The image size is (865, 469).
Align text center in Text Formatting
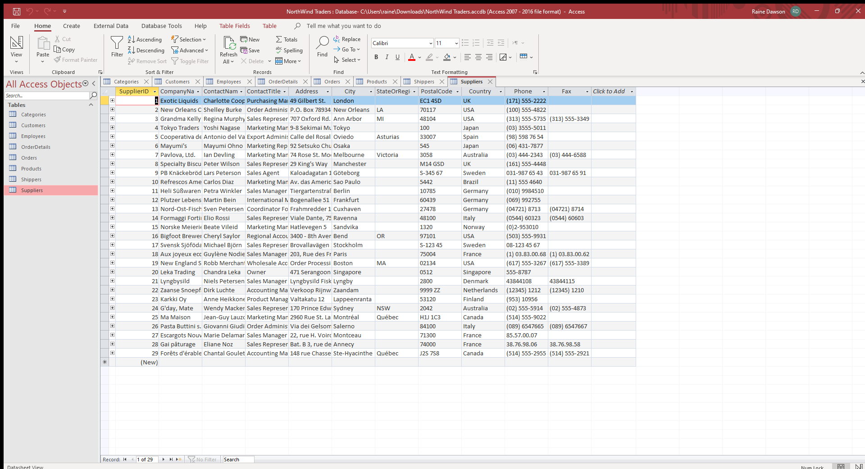pyautogui.click(x=478, y=57)
